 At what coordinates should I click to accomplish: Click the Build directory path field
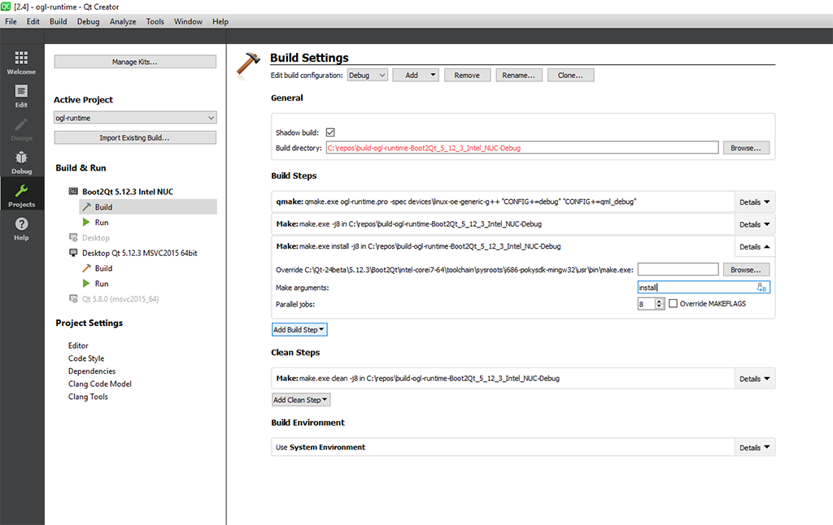521,149
